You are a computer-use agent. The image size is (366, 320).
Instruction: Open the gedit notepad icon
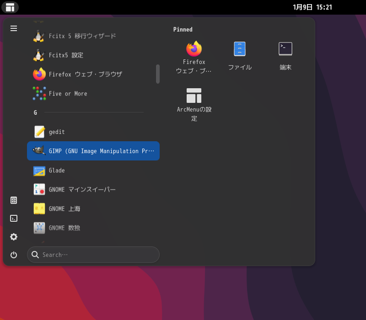tap(39, 132)
